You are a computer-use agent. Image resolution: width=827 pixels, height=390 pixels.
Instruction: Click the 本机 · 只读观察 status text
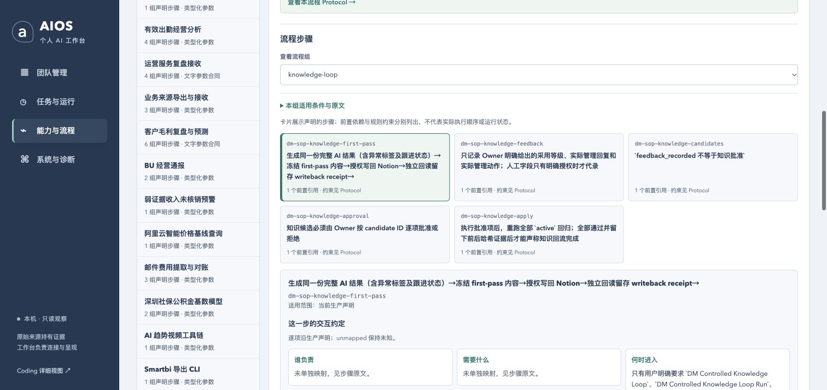point(45,319)
